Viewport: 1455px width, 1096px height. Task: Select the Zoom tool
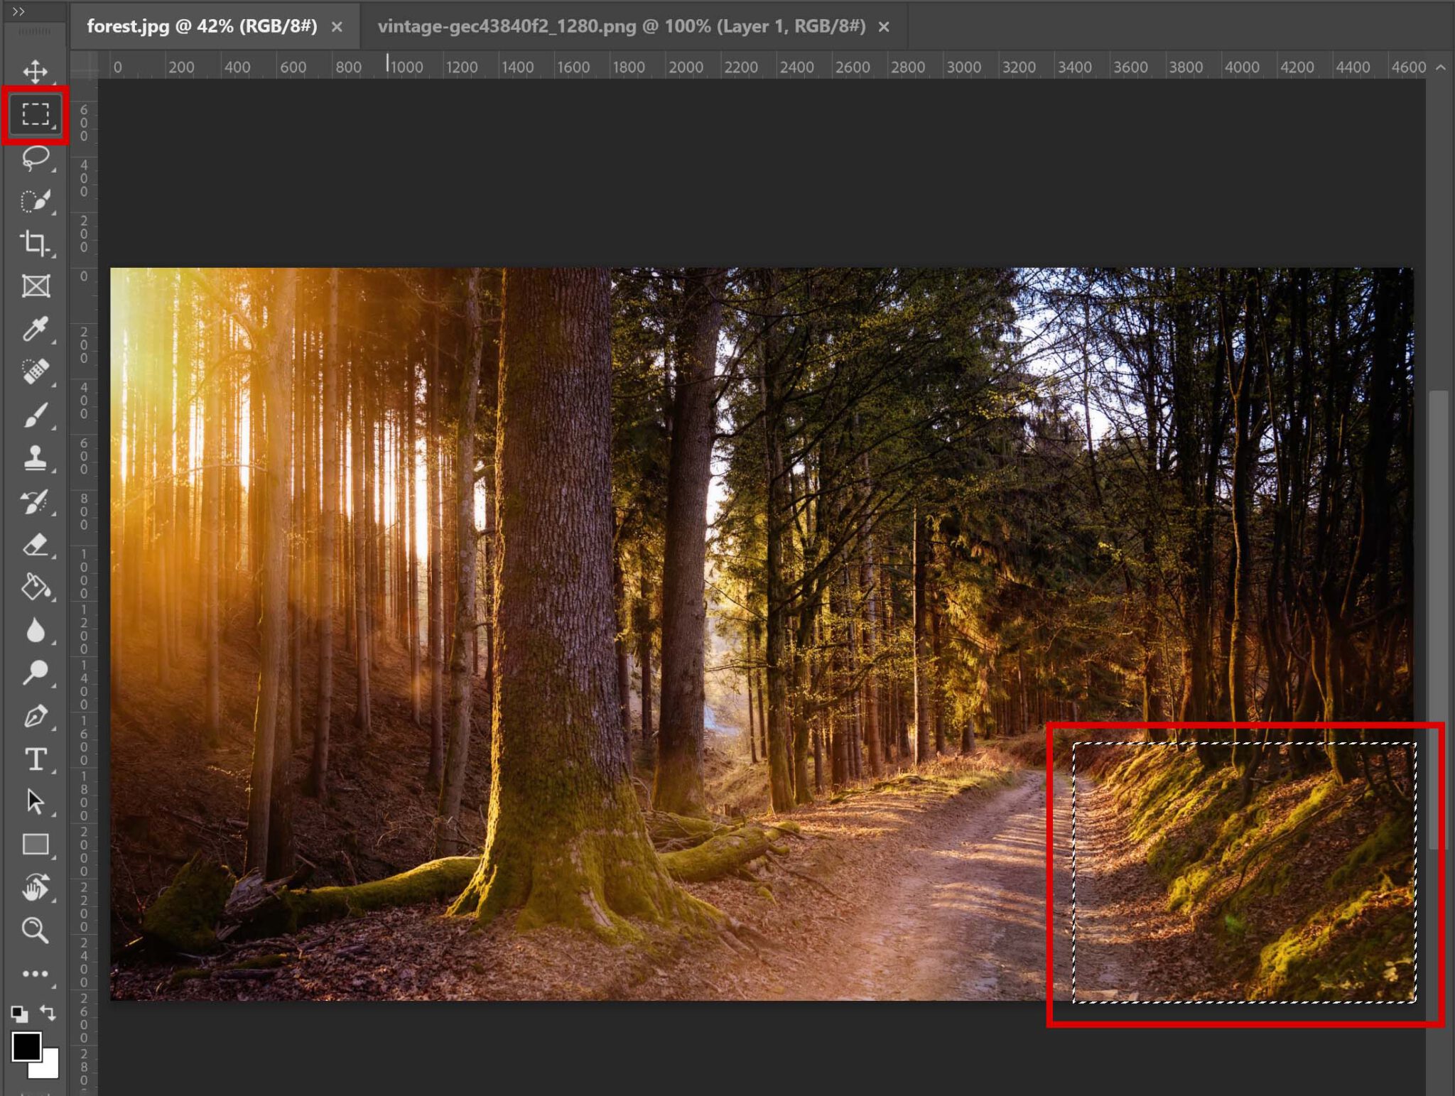36,930
